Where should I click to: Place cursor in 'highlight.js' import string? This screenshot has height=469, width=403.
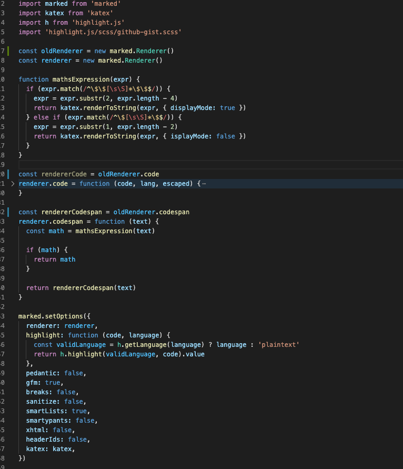coord(98,23)
